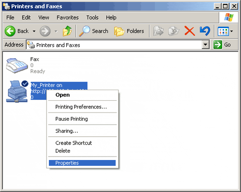This screenshot has height=192, width=241.
Task: Open the Tools menu
Action: point(92,17)
